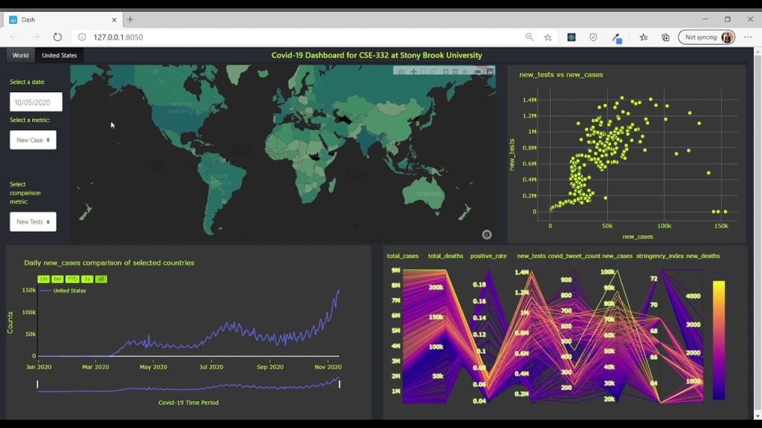Switch to the World tab
The width and height of the screenshot is (762, 428).
pyautogui.click(x=20, y=55)
